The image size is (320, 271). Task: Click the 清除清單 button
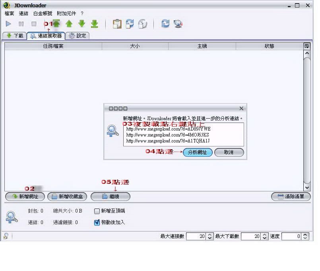(x=291, y=197)
